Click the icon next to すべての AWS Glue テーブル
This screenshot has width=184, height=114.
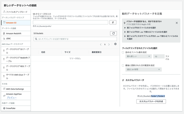pos(4,76)
